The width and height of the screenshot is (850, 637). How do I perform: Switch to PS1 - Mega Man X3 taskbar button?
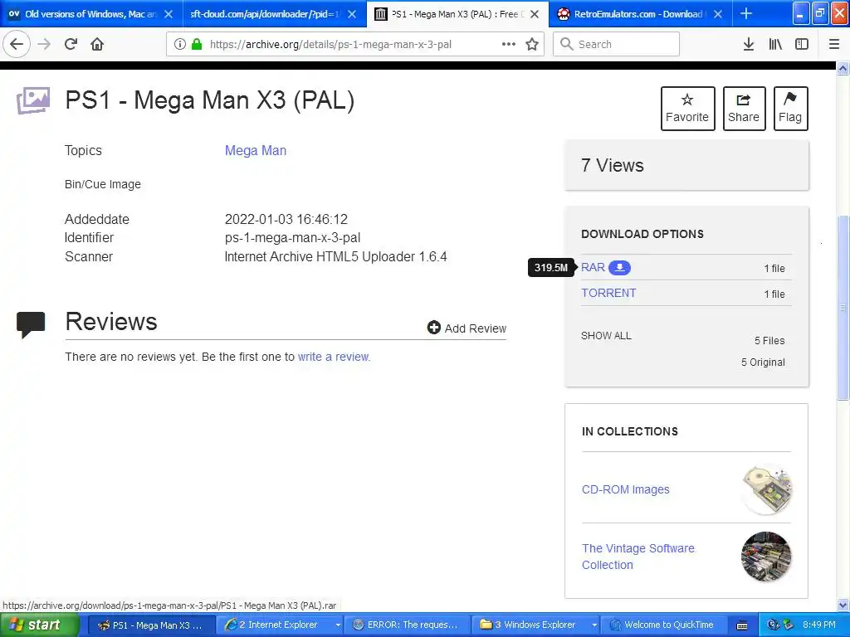[x=150, y=625]
